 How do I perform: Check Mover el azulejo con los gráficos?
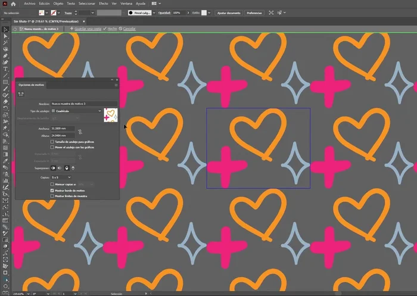click(52, 147)
